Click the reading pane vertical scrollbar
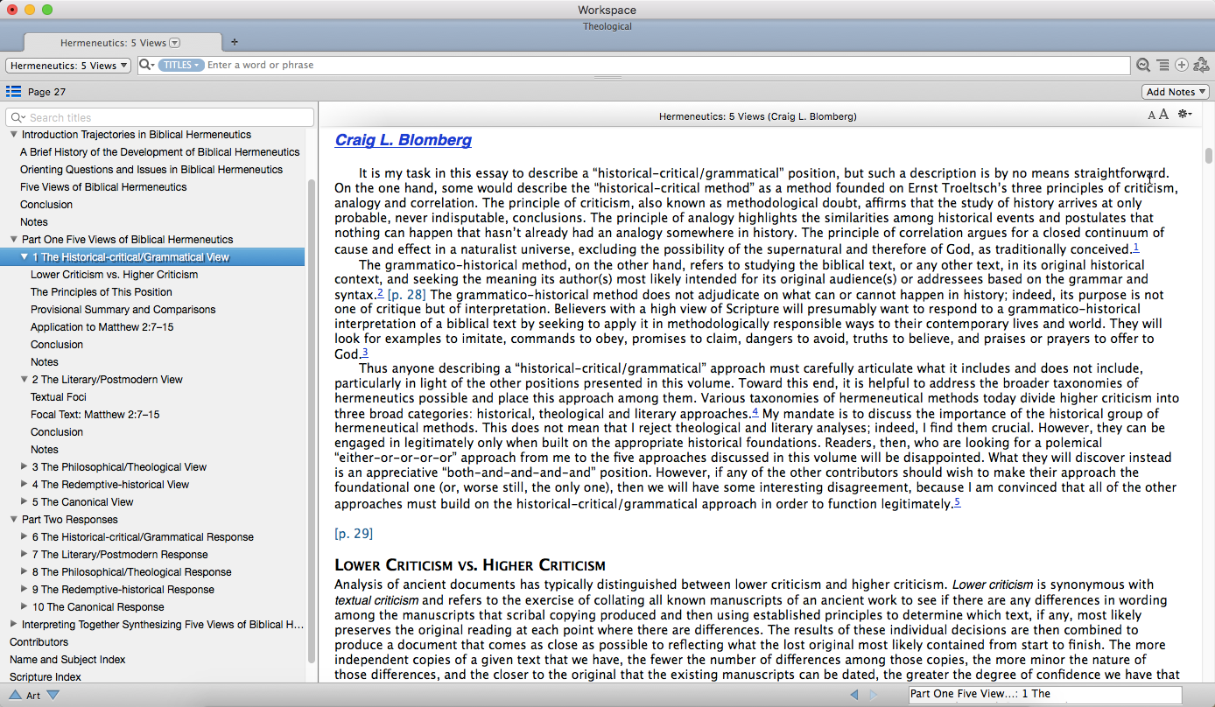This screenshot has width=1215, height=707. pyautogui.click(x=1209, y=156)
